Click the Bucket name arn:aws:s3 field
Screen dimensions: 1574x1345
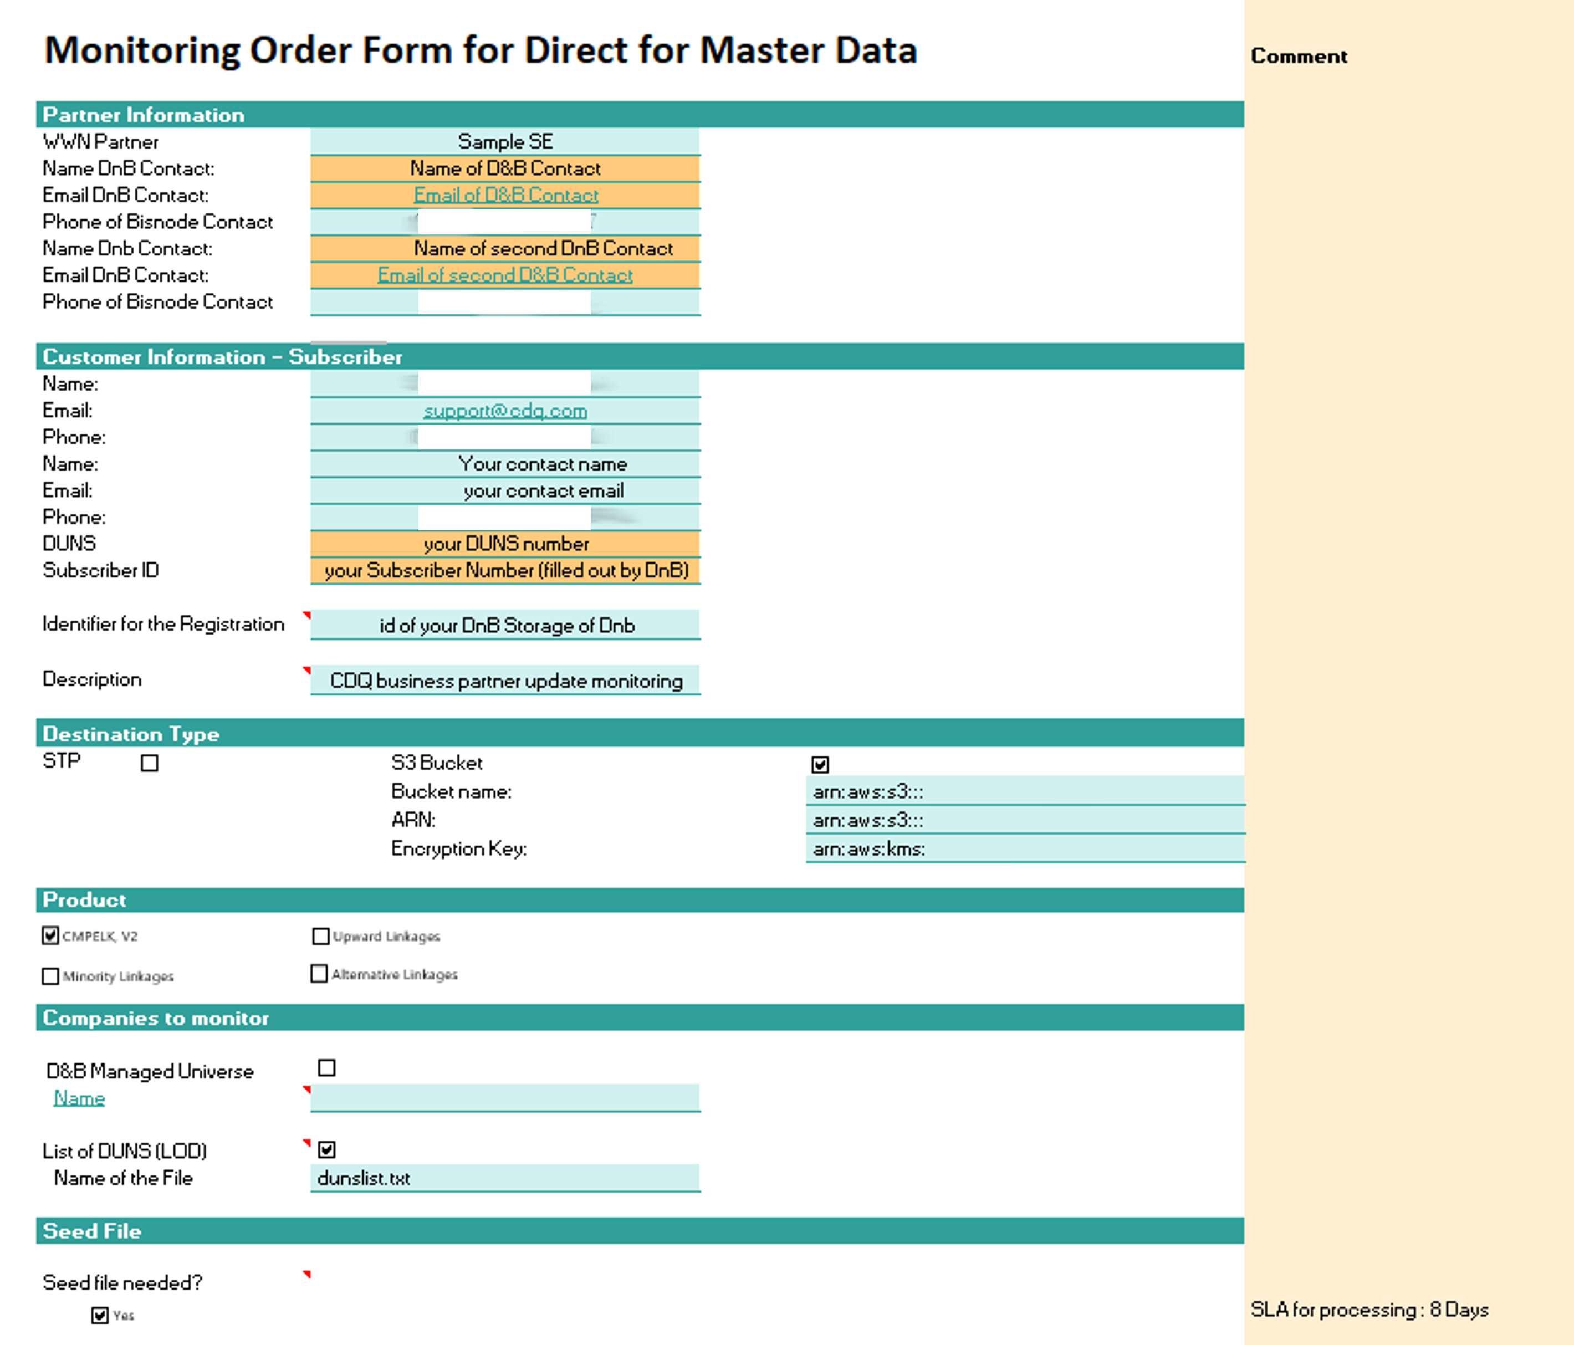pos(1025,791)
